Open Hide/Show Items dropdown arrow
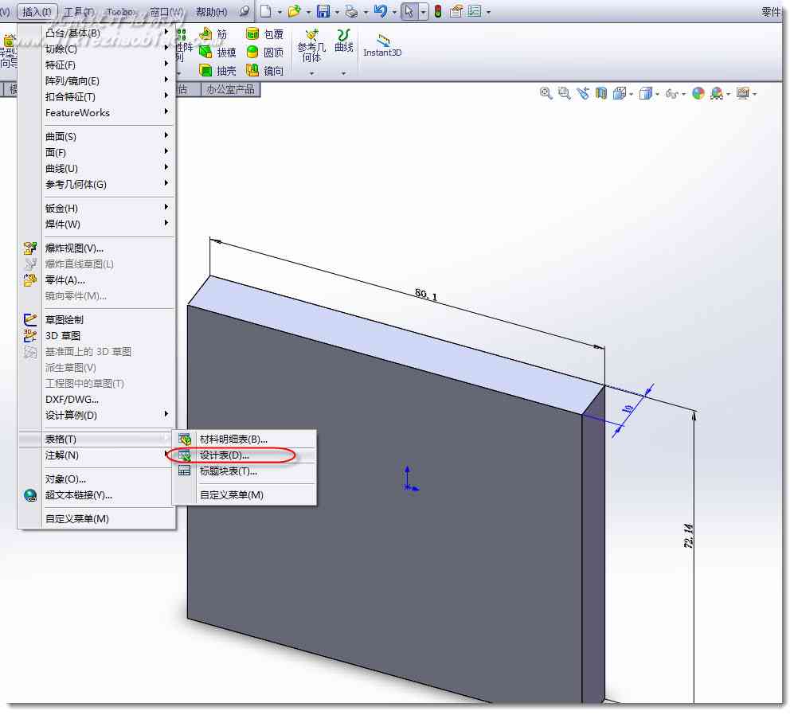This screenshot has height=715, width=794. (x=683, y=94)
